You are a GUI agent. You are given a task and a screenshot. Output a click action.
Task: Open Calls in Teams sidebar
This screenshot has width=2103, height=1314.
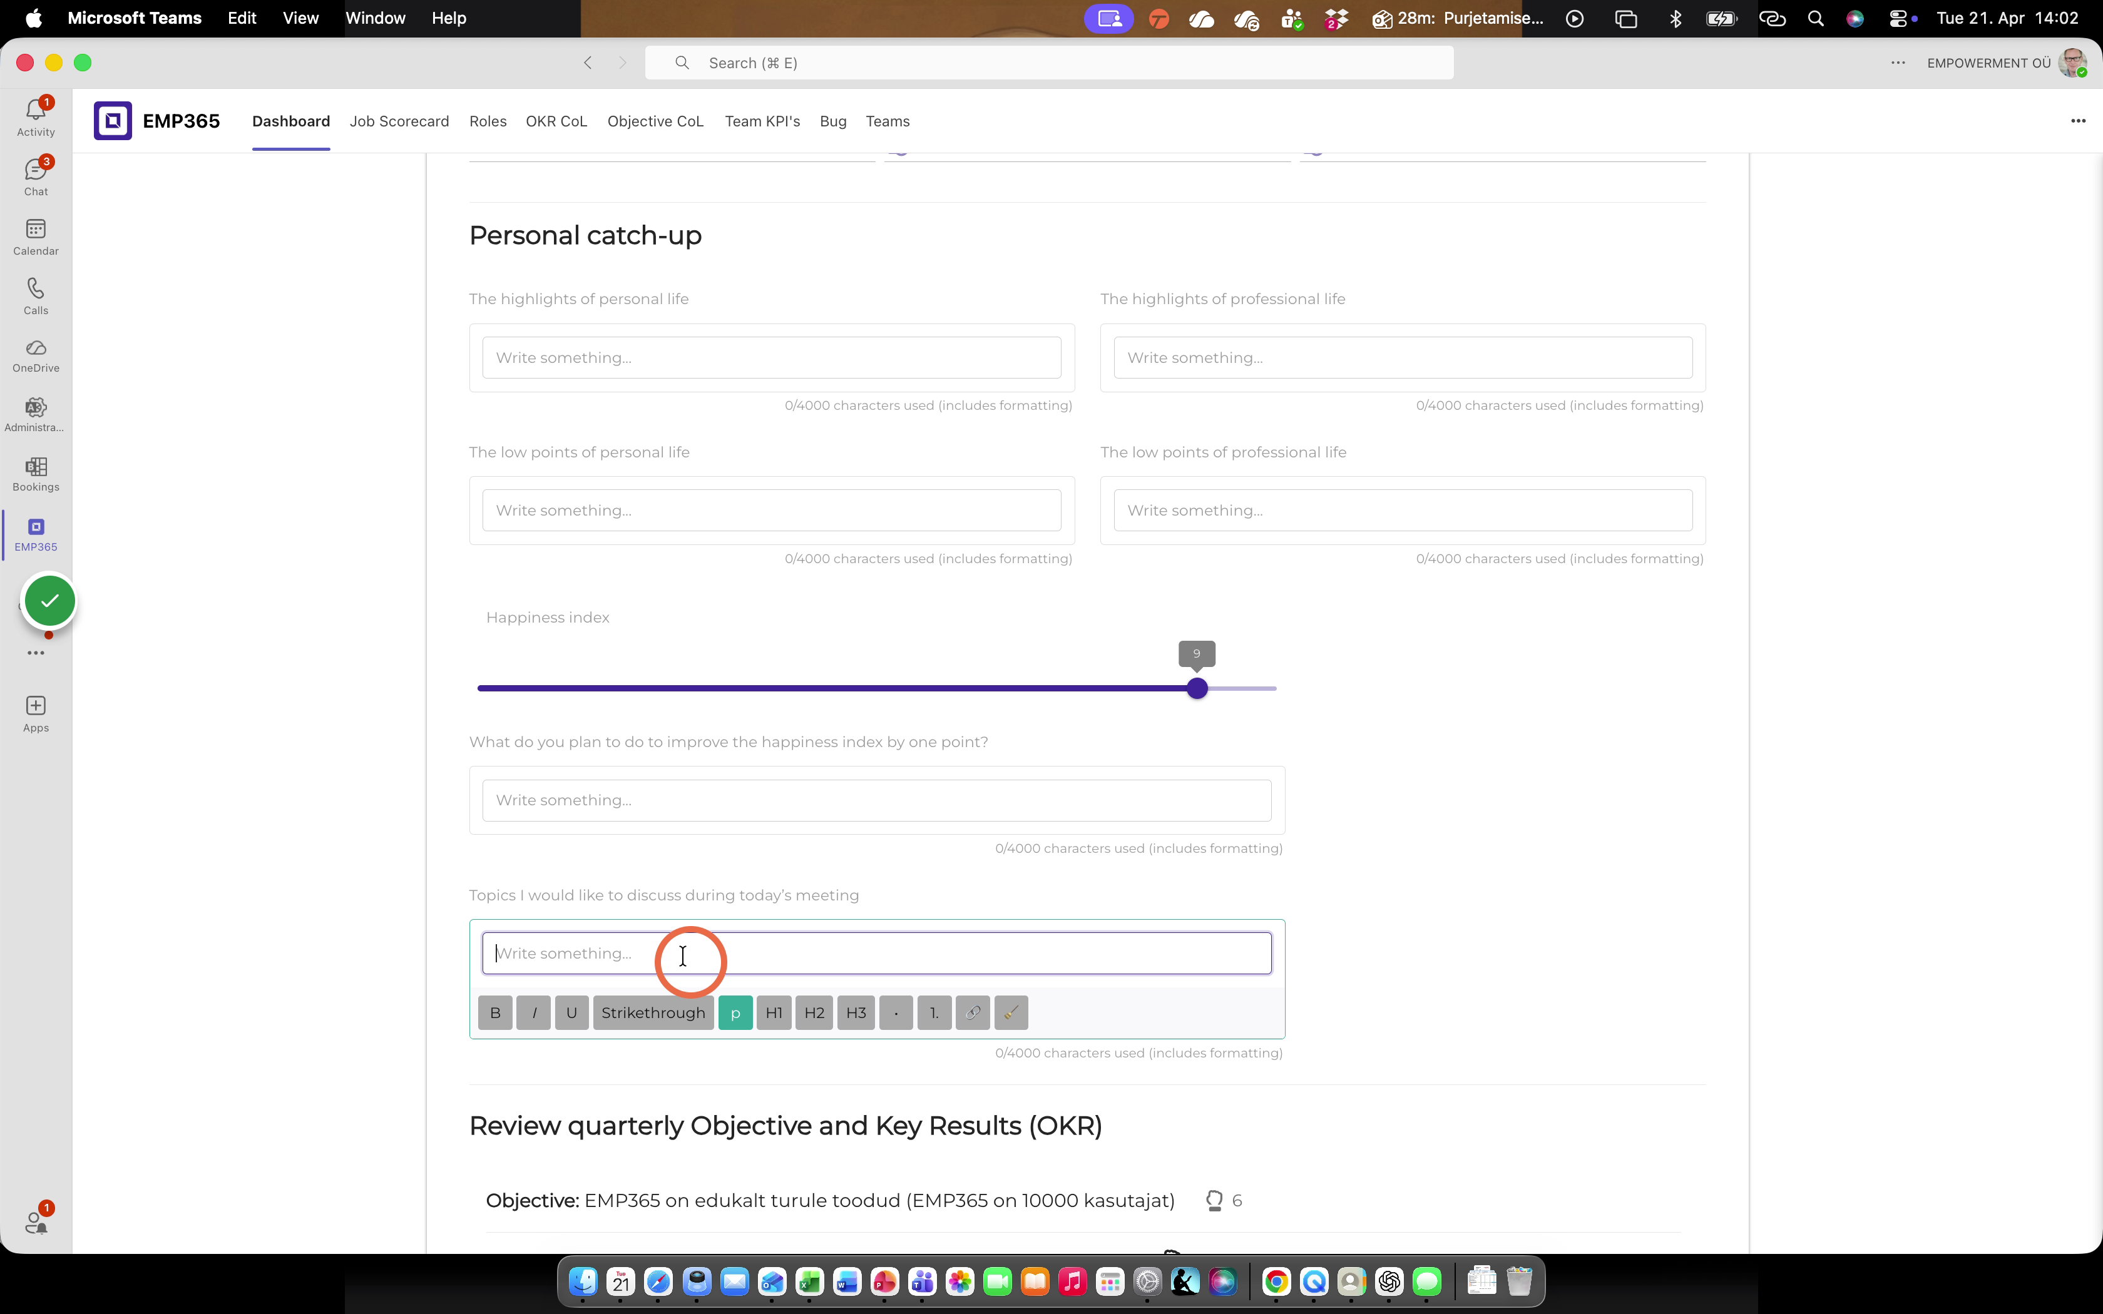click(36, 295)
